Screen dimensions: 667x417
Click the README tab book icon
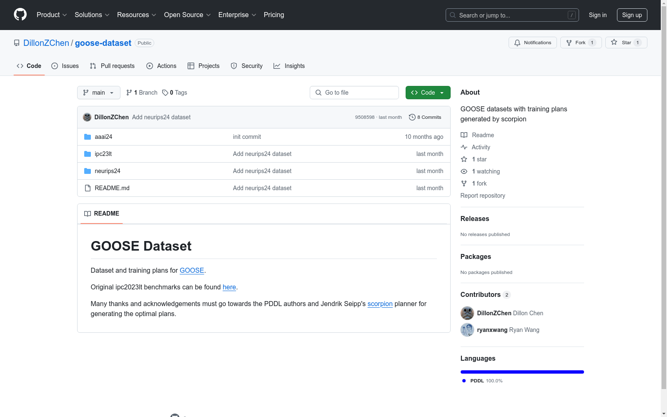click(88, 214)
